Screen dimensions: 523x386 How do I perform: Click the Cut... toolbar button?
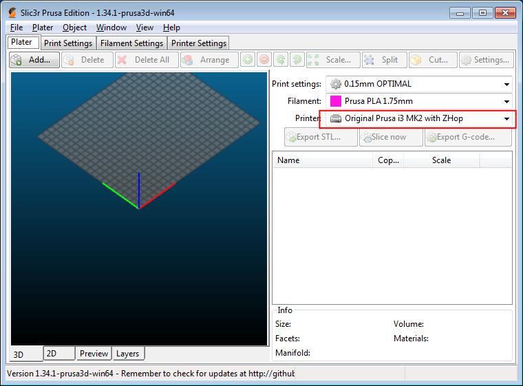click(x=432, y=60)
